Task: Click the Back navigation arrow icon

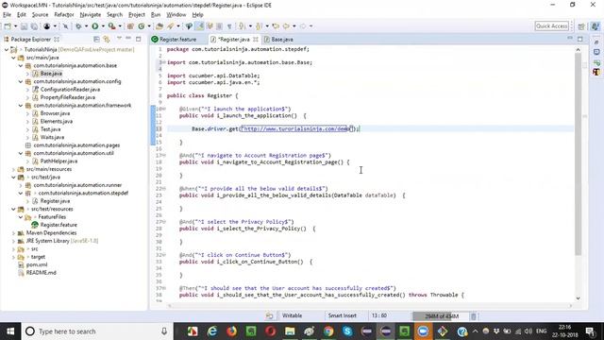Action: (286, 26)
